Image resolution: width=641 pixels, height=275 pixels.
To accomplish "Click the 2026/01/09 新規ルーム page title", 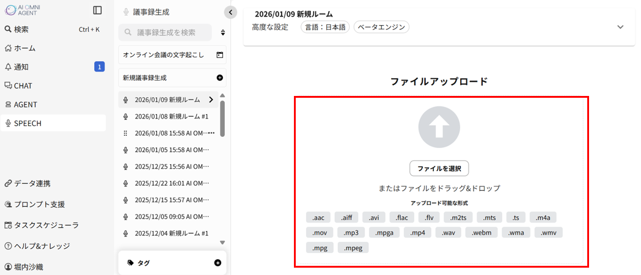I will point(293,14).
